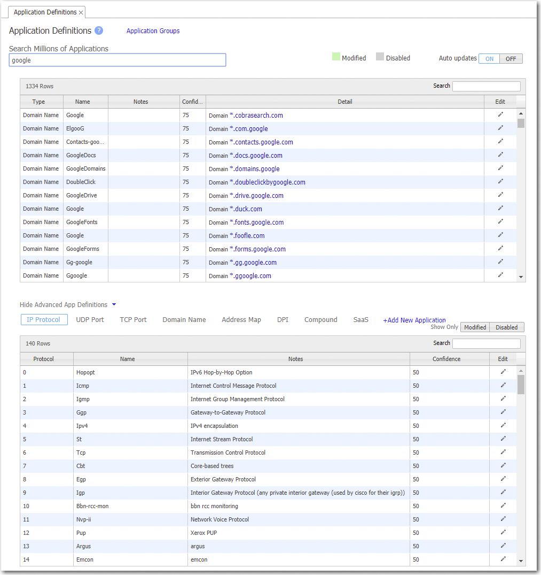Image resolution: width=541 pixels, height=575 pixels.
Task: Edit the Gg-google row
Action: coord(500,262)
